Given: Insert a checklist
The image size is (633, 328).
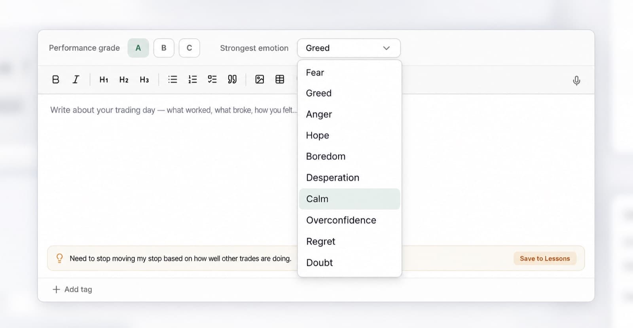Looking at the screenshot, I should pos(212,80).
